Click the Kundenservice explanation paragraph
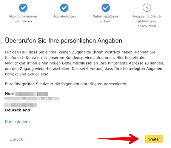The height and width of the screenshot is (148, 171). (x=85, y=63)
